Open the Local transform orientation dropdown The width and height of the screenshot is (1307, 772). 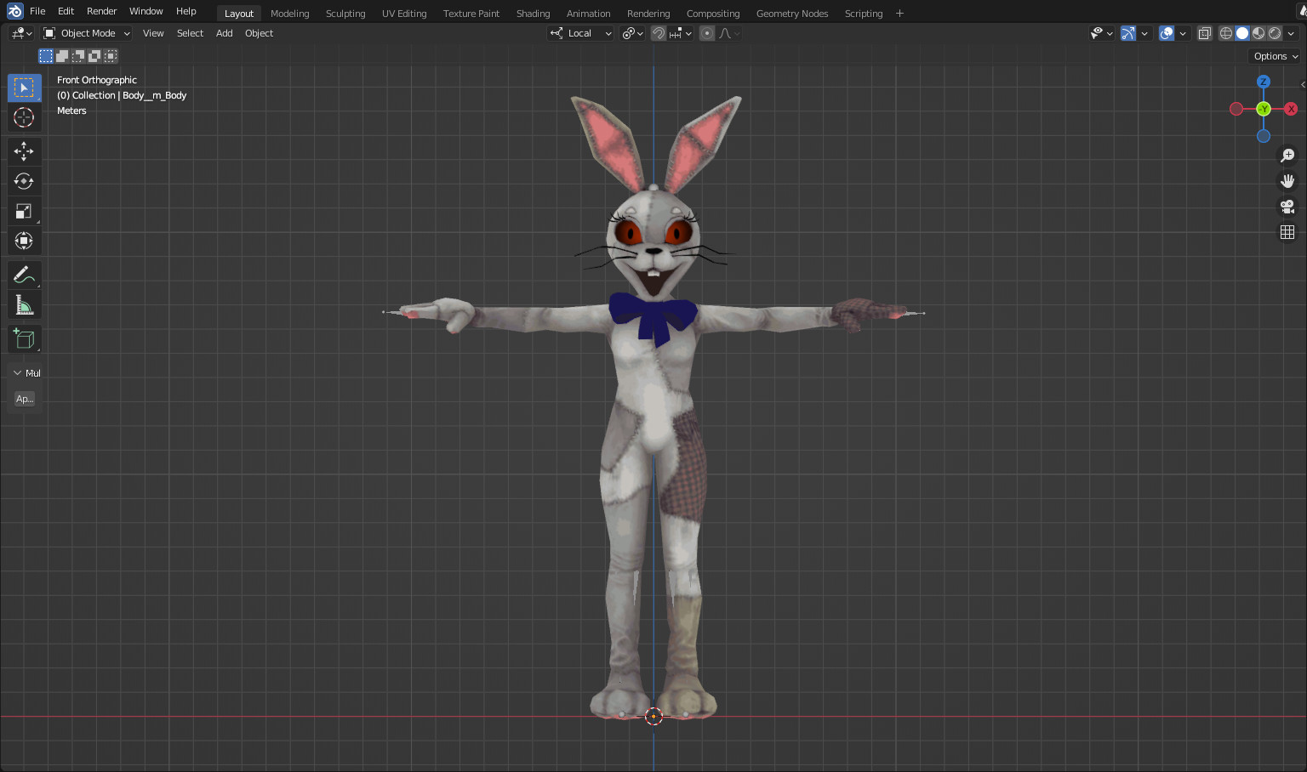point(581,33)
